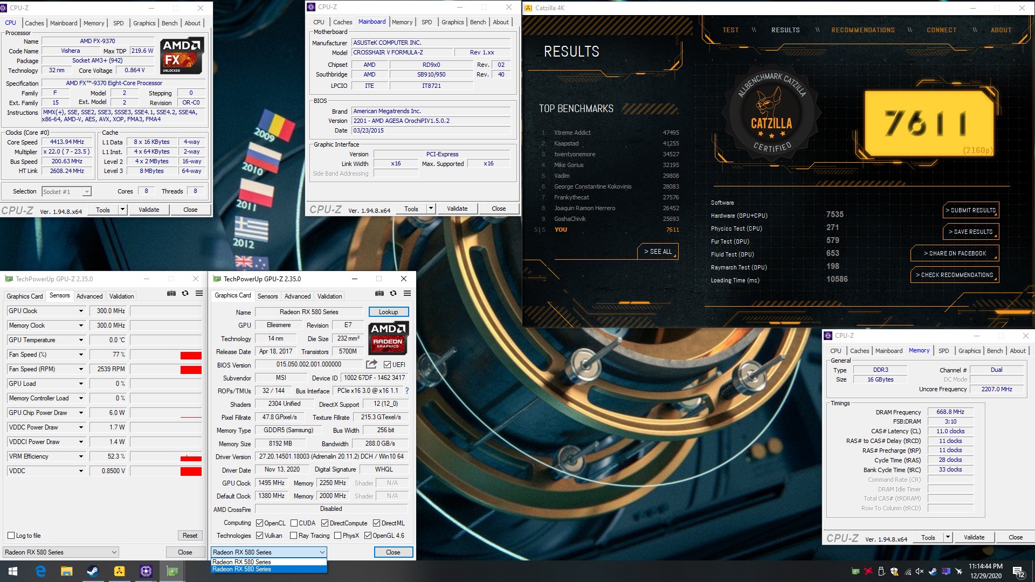1035x582 pixels.
Task: Click camera icon in GPU-Z Sensors window
Action: click(171, 293)
